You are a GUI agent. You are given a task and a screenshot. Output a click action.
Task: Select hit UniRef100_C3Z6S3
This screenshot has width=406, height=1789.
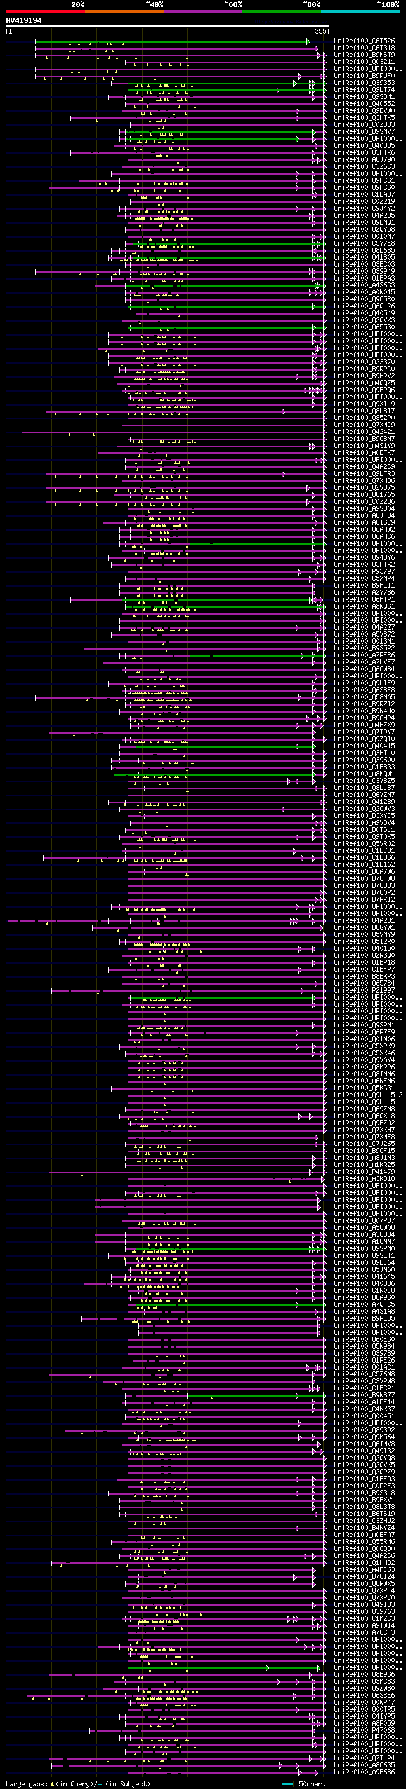tap(364, 167)
